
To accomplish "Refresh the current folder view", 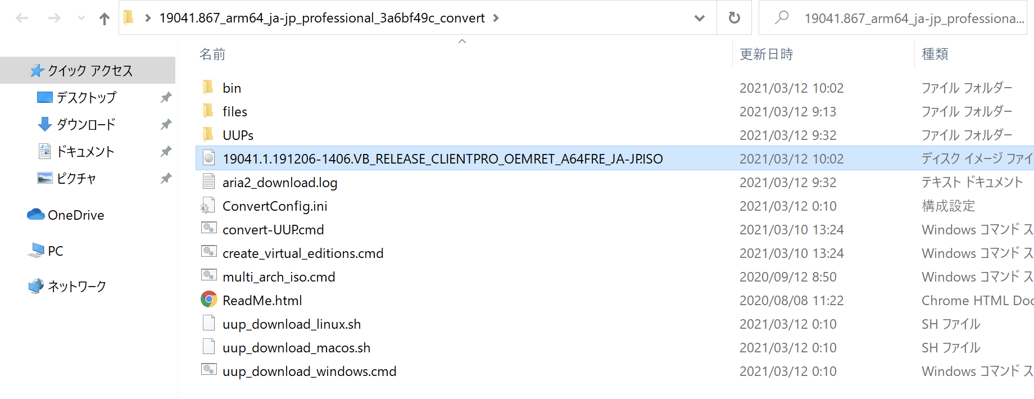I will 734,18.
